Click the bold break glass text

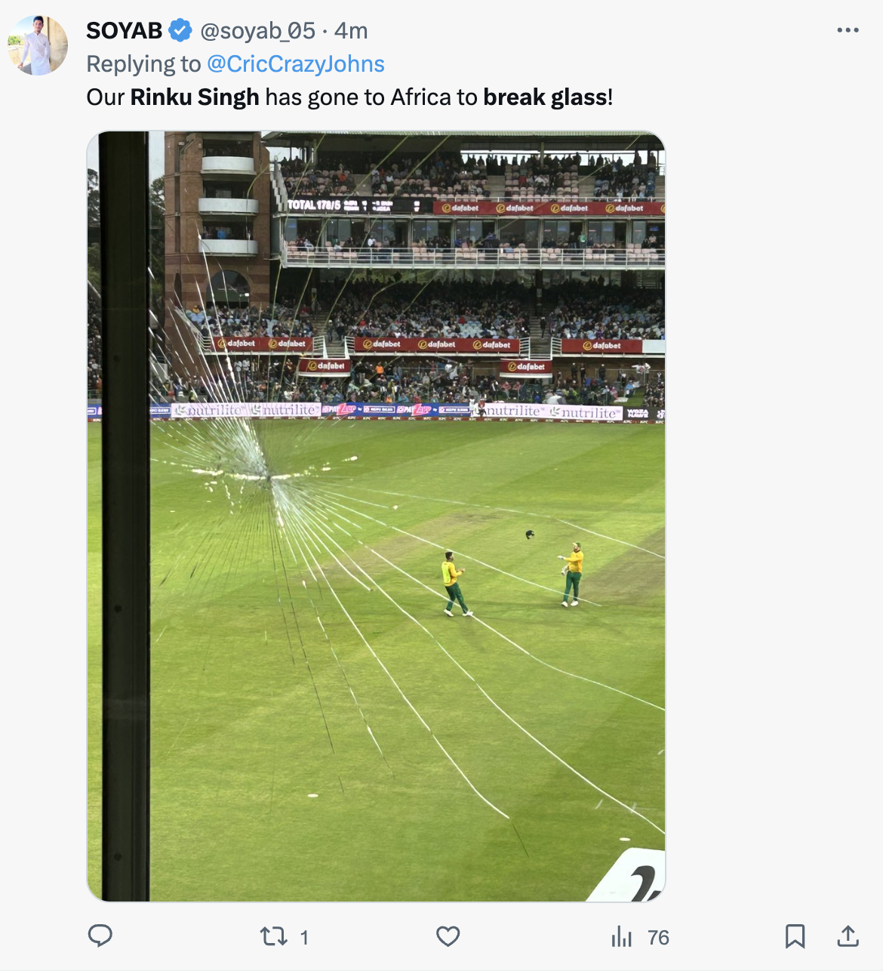(545, 97)
